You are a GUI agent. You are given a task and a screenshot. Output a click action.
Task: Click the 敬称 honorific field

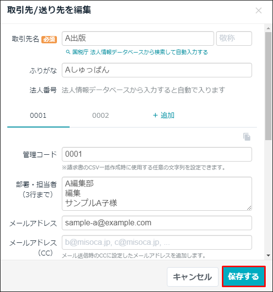[234, 38]
